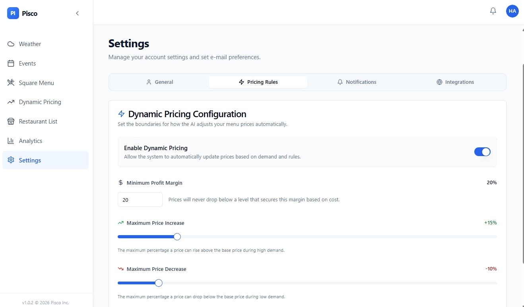Open Settings in the sidebar
The height and width of the screenshot is (307, 524).
tap(30, 160)
